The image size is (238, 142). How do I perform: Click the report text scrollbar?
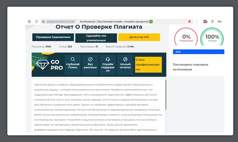click(166, 94)
